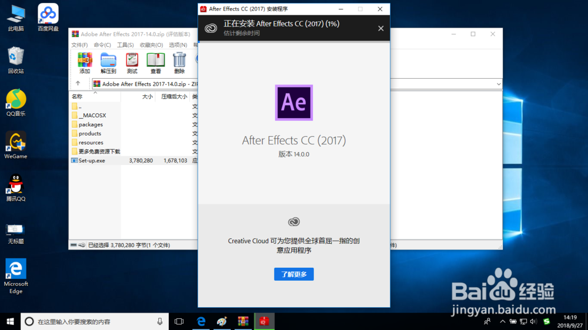
Task: Show hidden tray icons chevron
Action: [x=503, y=321]
